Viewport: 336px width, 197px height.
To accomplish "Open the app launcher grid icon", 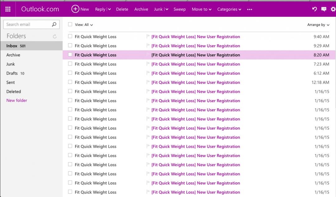I will 8,9.
